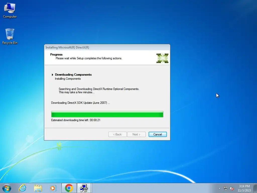Click the 'Progress' heading in setup dialog
This screenshot has width=257, height=193.
tap(56, 55)
